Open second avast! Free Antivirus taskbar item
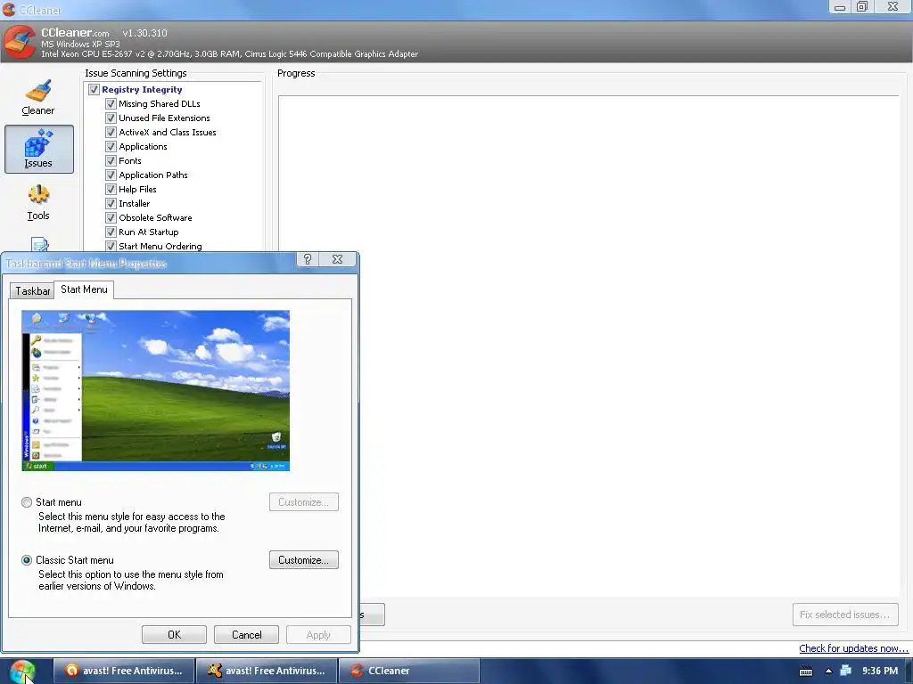The width and height of the screenshot is (913, 684). click(267, 671)
